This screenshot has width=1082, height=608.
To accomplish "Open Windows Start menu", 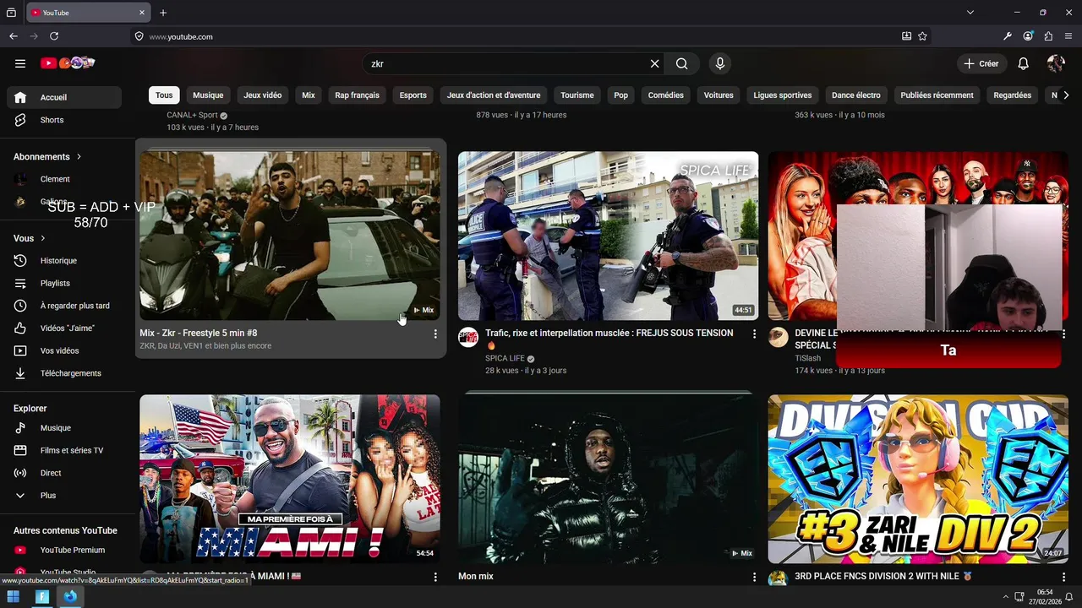I will (14, 597).
